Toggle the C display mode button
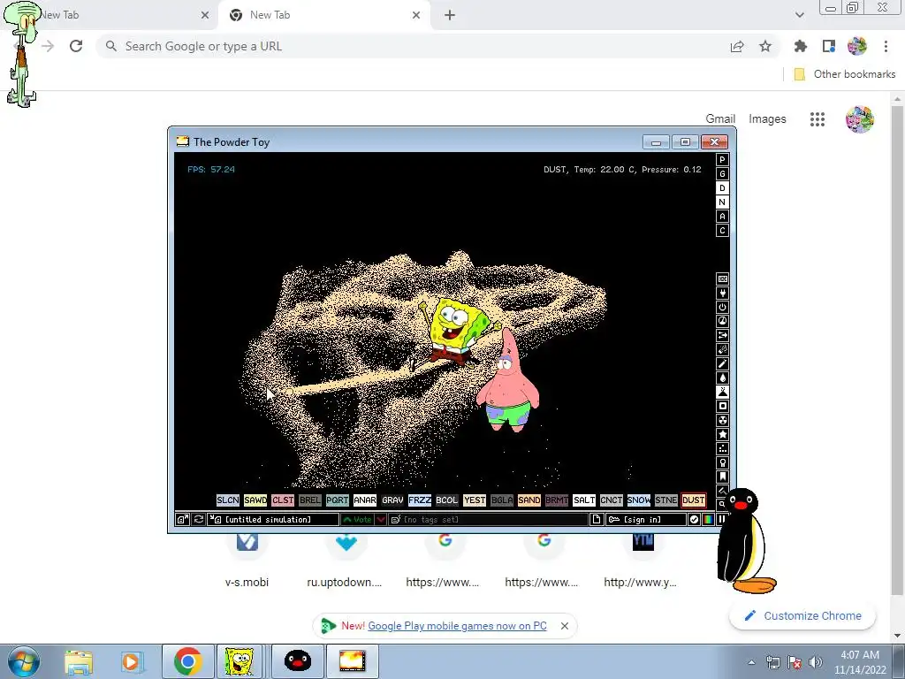 [x=722, y=231]
